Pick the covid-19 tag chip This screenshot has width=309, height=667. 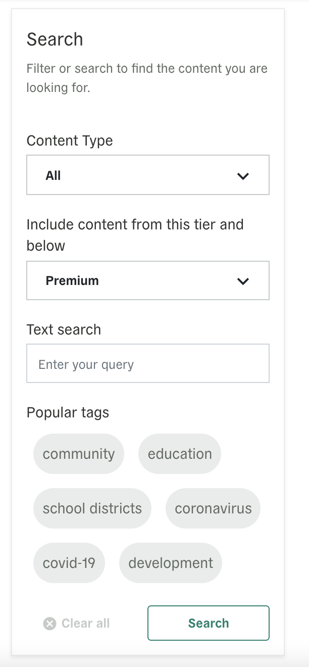69,563
